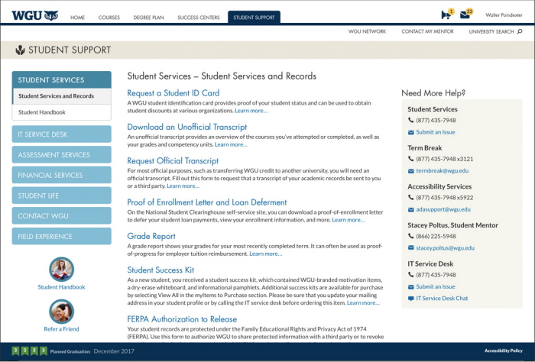Switch to the Success Centers tab
This screenshot has width=535, height=362.
coord(199,17)
